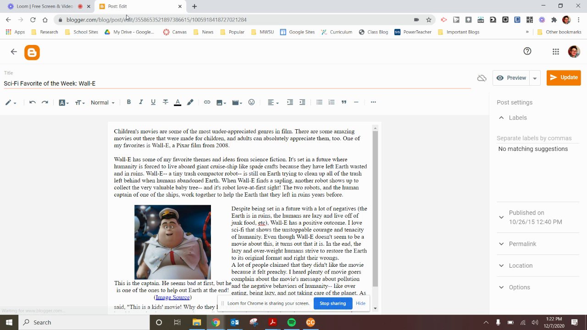Image resolution: width=587 pixels, height=330 pixels.
Task: Open File Explorer from taskbar
Action: (196, 322)
